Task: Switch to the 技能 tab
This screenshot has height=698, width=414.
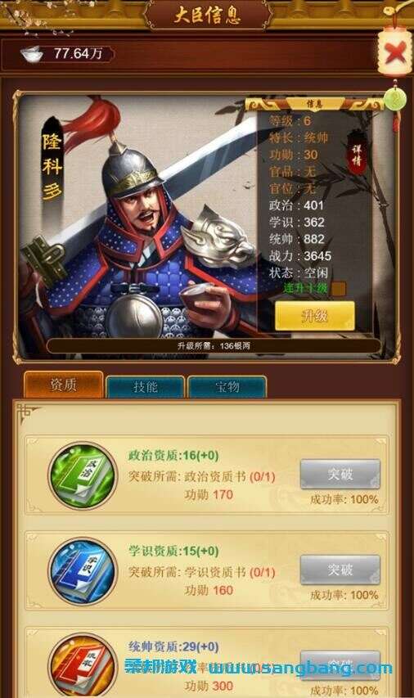Action: tap(145, 386)
